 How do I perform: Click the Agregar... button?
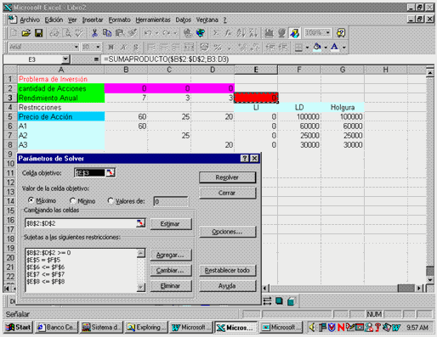171,255
